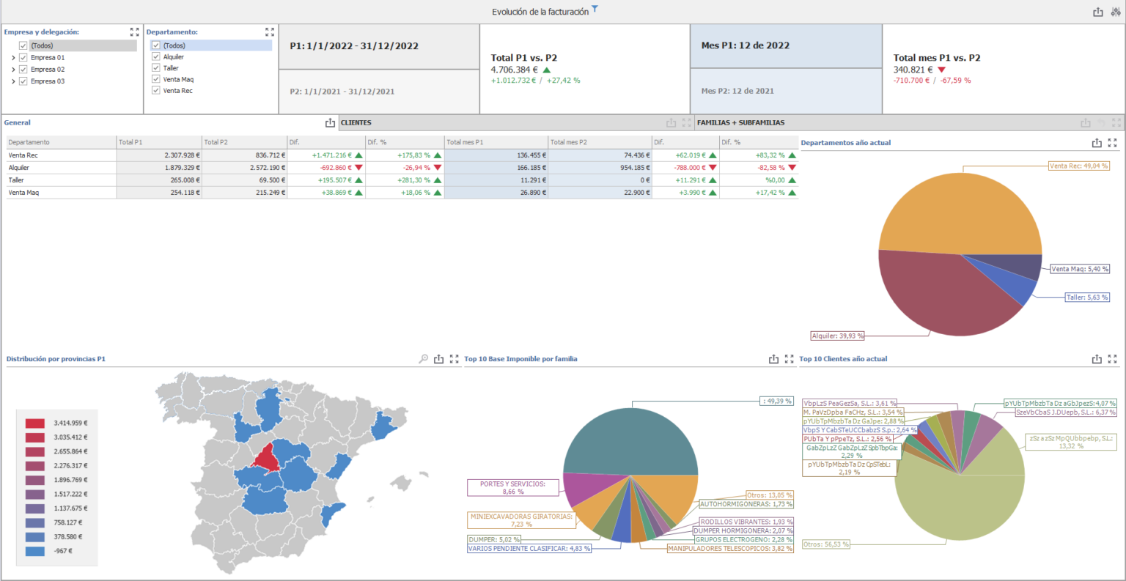The height and width of the screenshot is (581, 1126).
Task: Maximize the Departamentos año actual chart
Action: [x=1112, y=144]
